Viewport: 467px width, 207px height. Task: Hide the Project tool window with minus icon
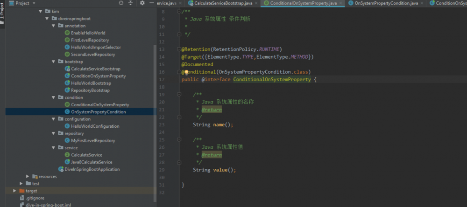(x=152, y=3)
